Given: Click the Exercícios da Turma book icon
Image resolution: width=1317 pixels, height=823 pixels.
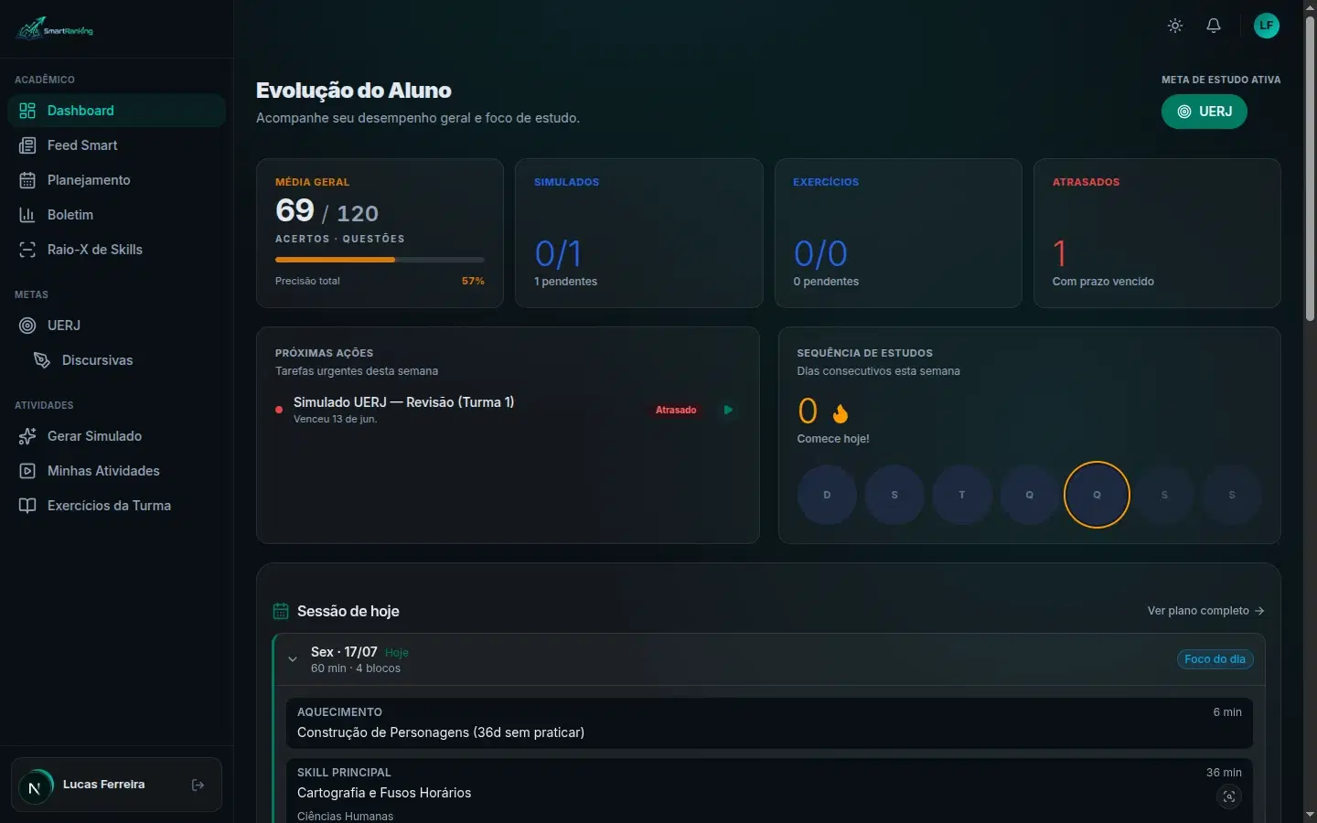Looking at the screenshot, I should point(27,506).
